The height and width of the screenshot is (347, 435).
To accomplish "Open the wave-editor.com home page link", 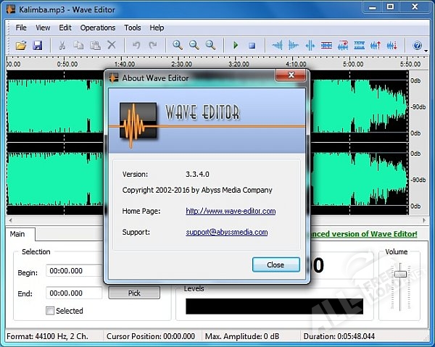I will click(231, 211).
